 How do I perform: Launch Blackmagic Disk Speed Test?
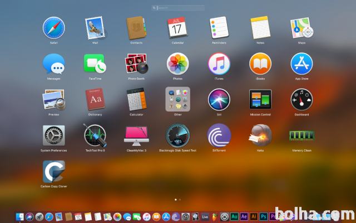tap(177, 135)
